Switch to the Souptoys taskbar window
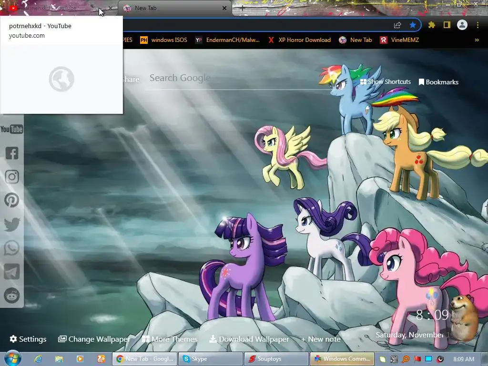Viewport: 488px width, 366px height. pos(276,359)
